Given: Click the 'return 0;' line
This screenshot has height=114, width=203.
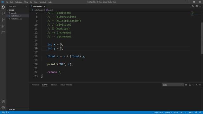Looking at the screenshot, I should pyautogui.click(x=54, y=72).
